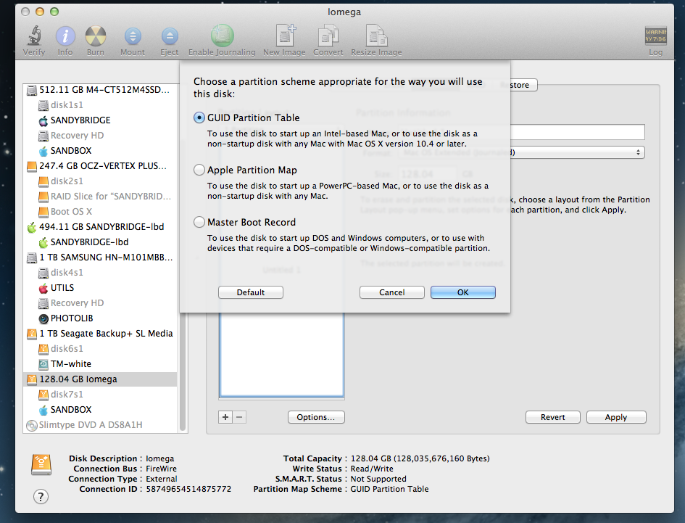Select the PHOTOLIB volume
Viewport: 685px width, 523px height.
coord(100,318)
